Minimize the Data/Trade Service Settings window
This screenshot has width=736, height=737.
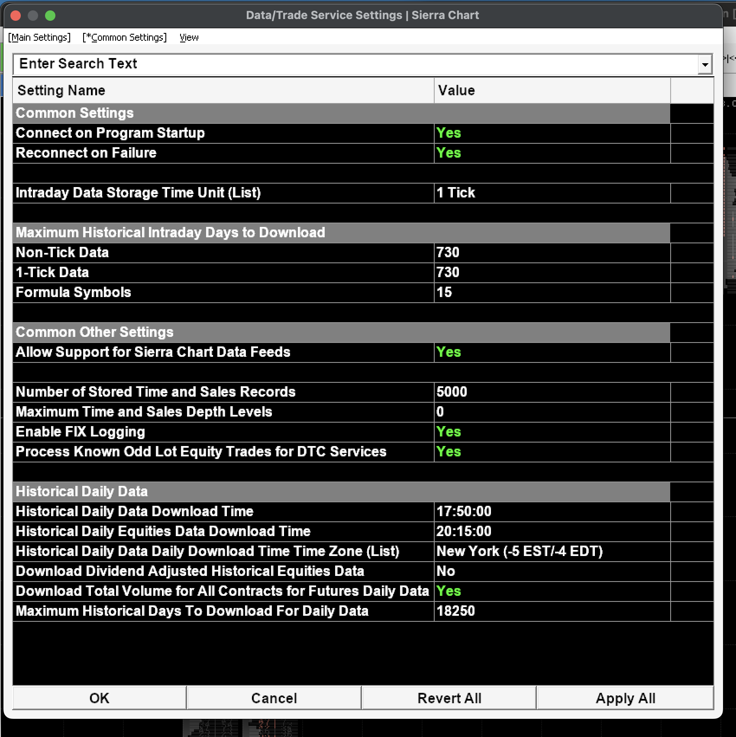click(x=33, y=16)
